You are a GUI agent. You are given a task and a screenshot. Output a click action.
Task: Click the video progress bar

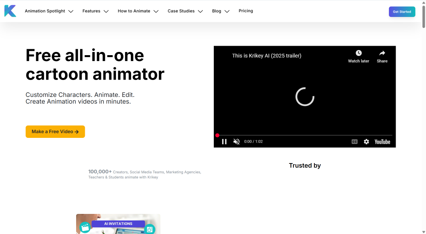pos(305,135)
